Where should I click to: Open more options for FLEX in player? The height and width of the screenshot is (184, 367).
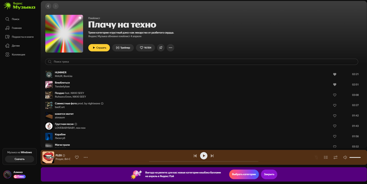(86, 157)
